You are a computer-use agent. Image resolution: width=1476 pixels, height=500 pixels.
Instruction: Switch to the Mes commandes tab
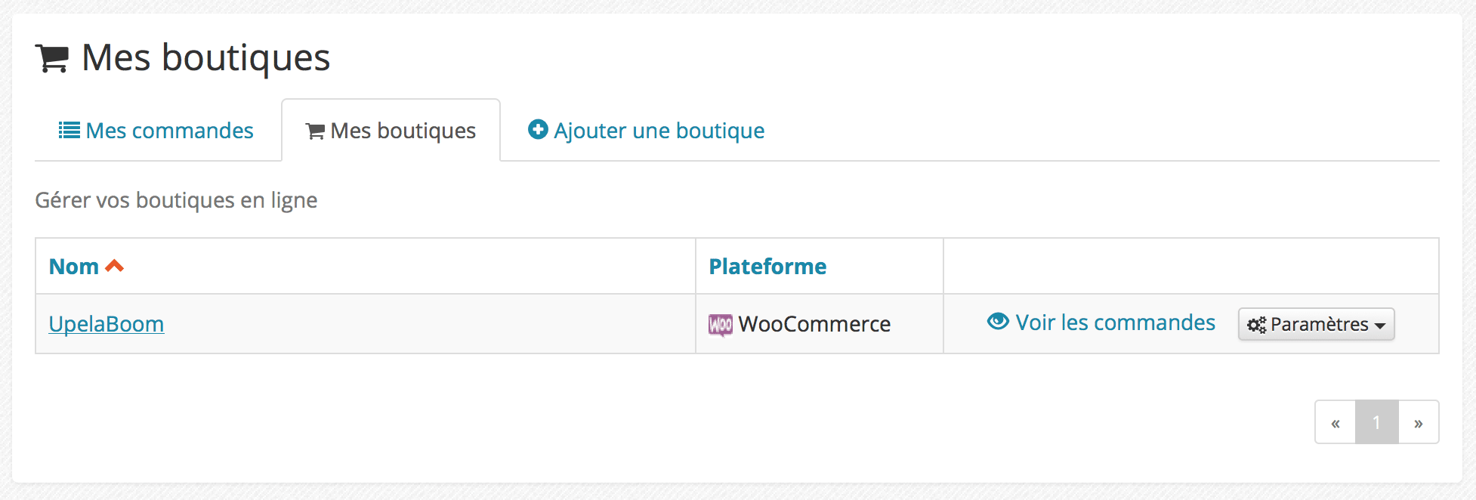click(156, 131)
